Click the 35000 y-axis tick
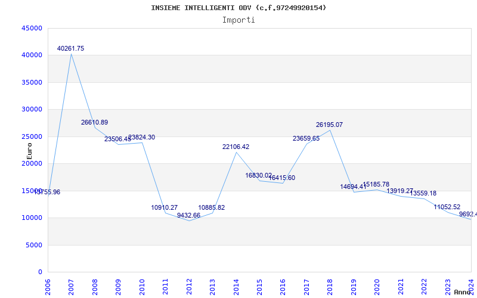The height and width of the screenshot is (298, 477). point(32,82)
